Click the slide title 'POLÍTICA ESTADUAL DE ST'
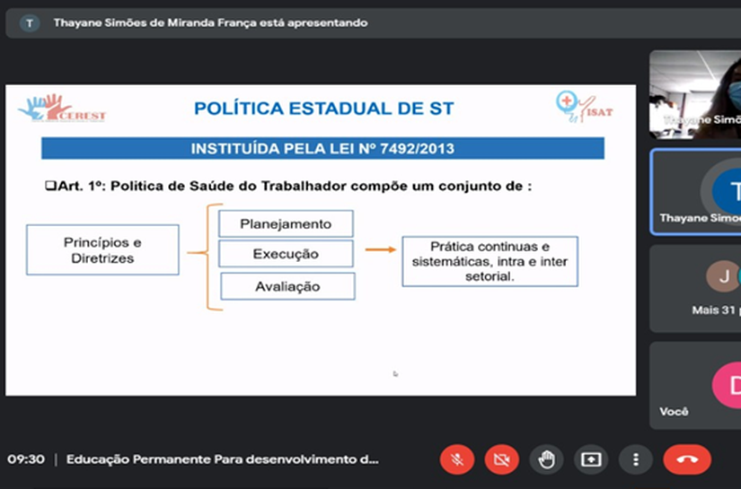Viewport: 741px width, 489px height. 323,109
